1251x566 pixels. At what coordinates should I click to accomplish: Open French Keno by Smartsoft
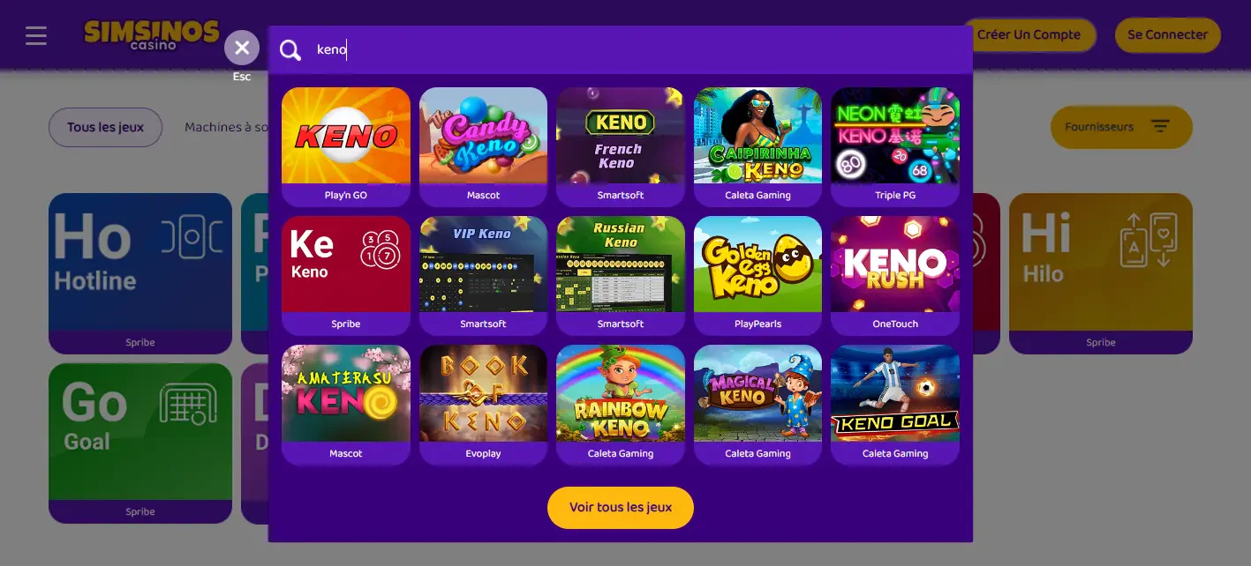621,146
